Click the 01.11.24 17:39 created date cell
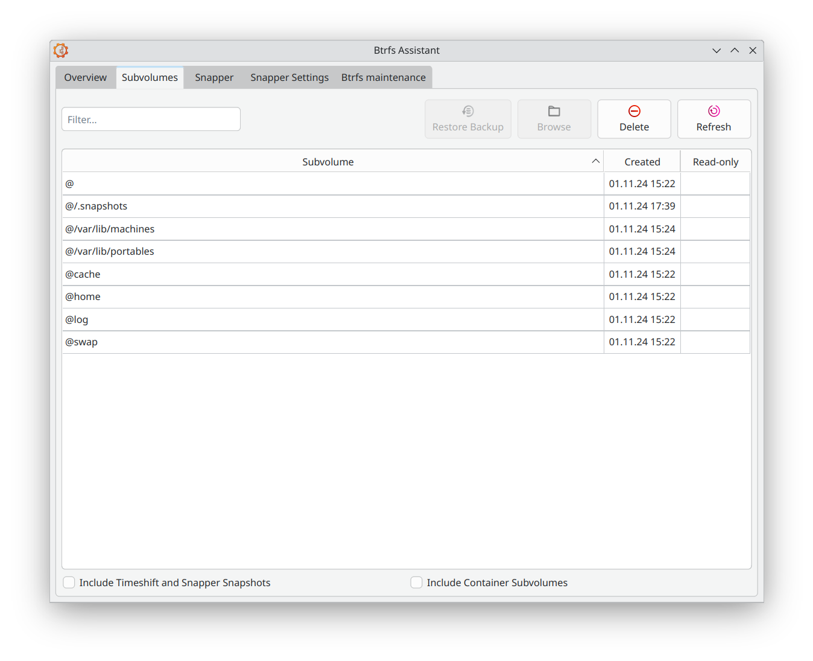 point(642,206)
